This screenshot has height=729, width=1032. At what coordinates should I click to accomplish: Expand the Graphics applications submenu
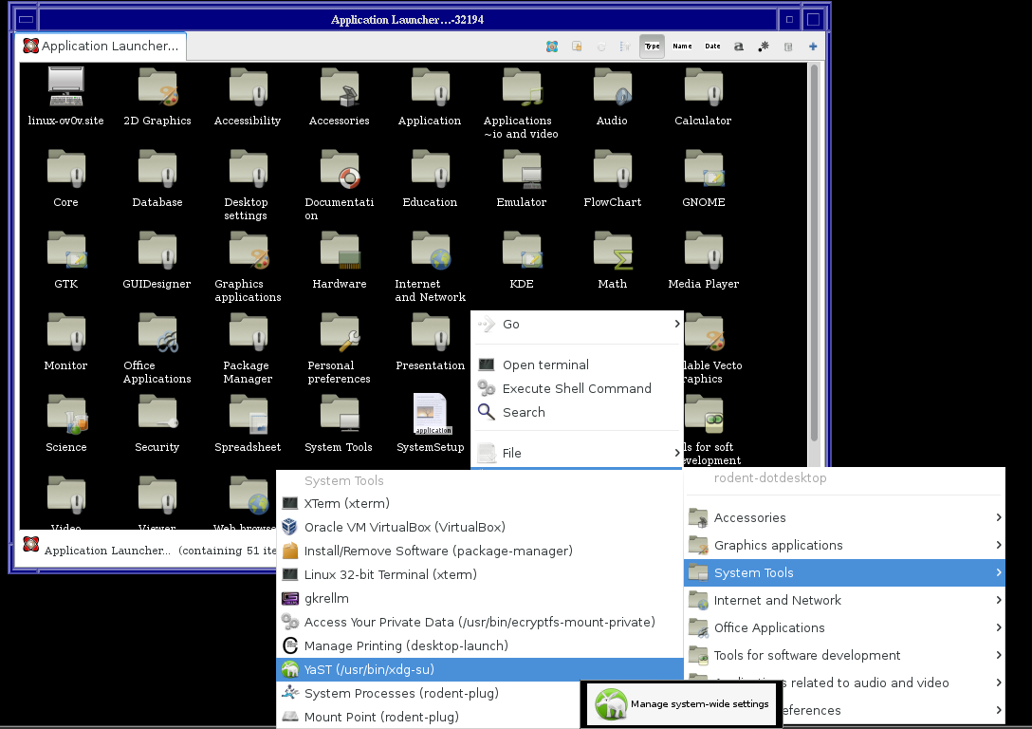844,545
